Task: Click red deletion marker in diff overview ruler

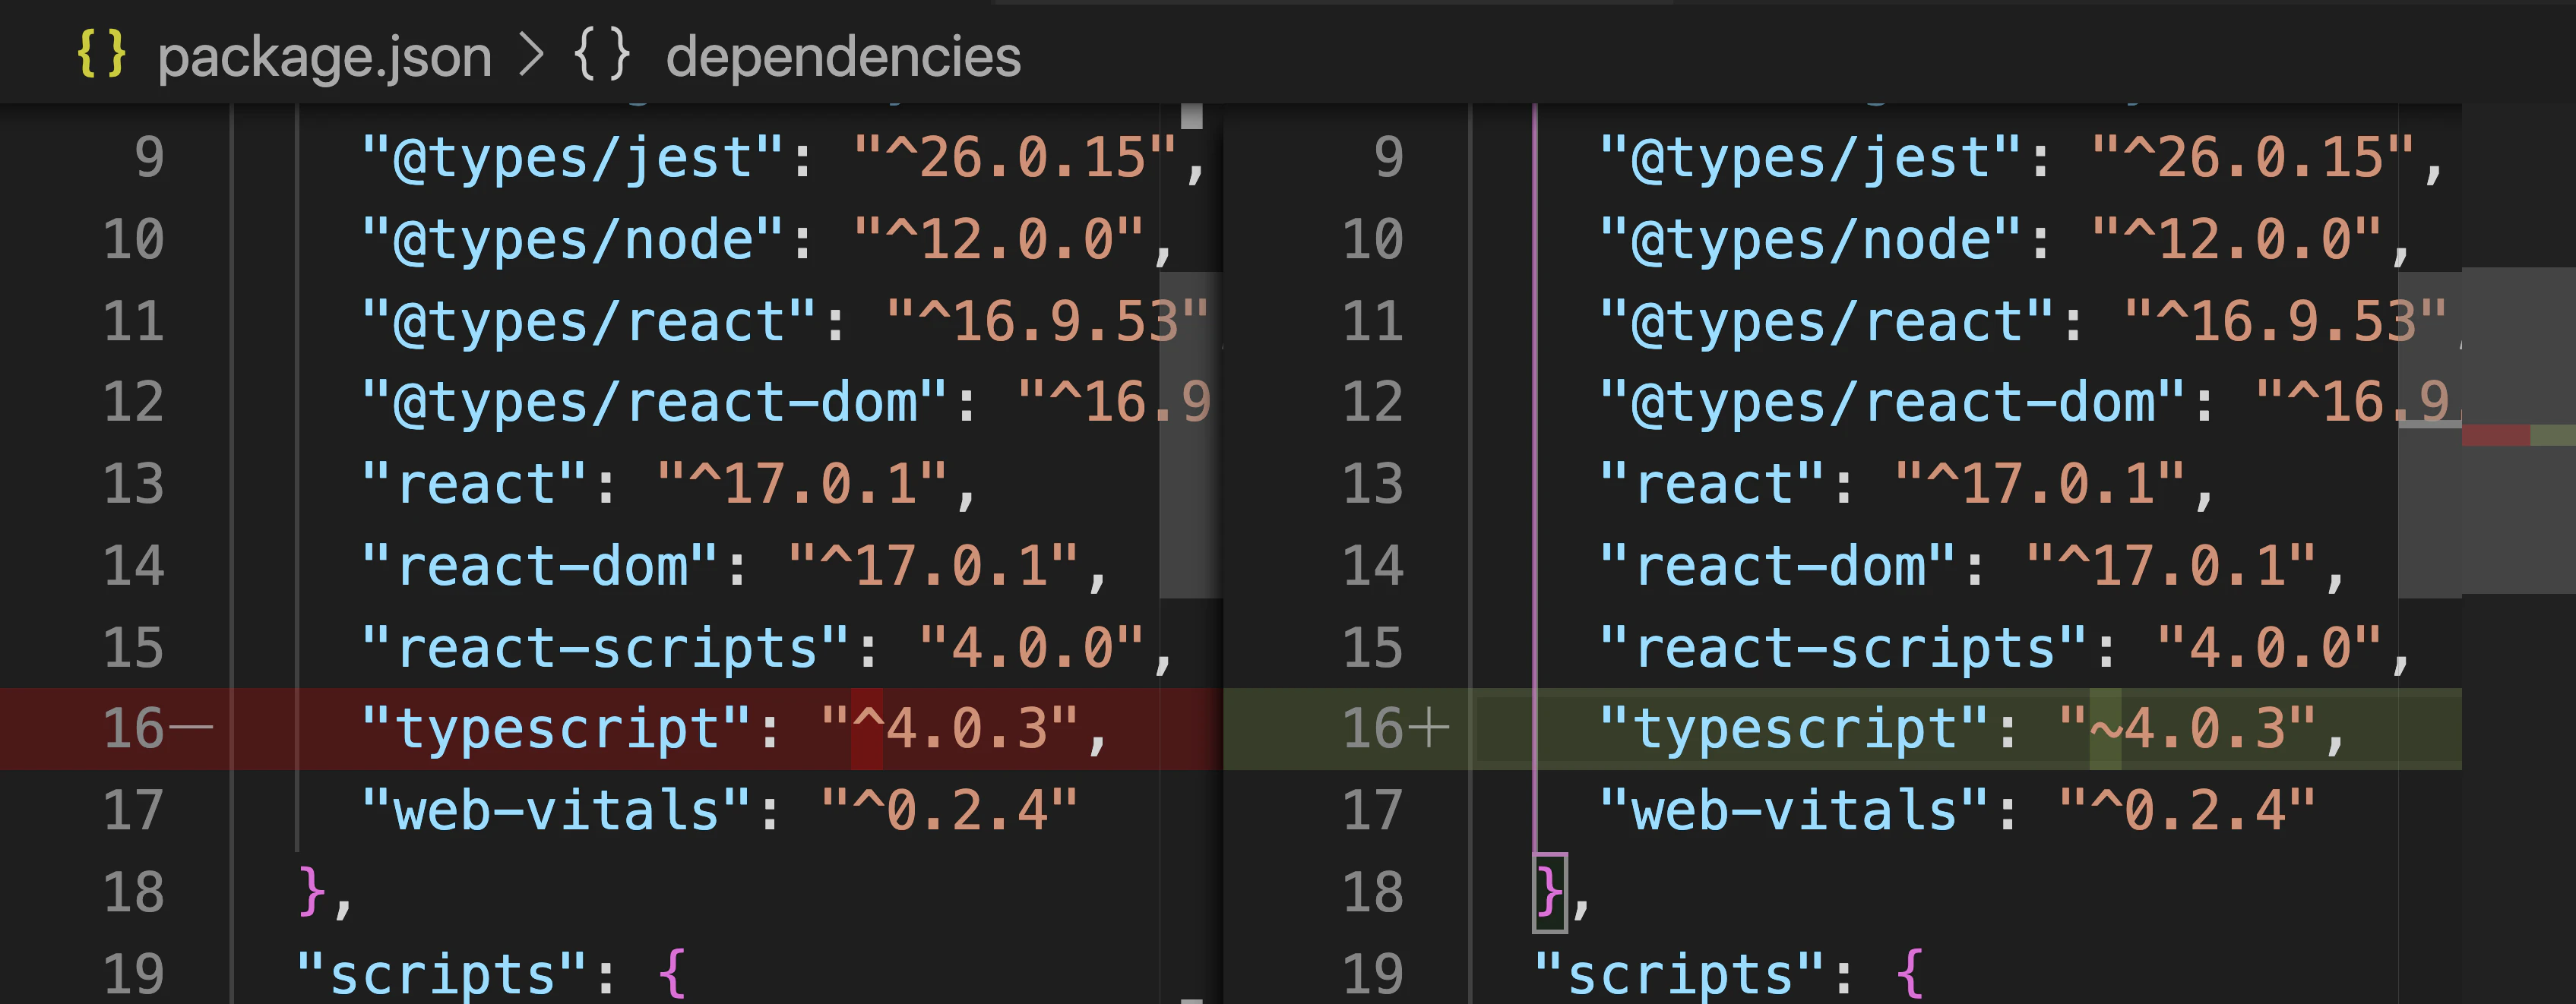Action: coord(2495,434)
